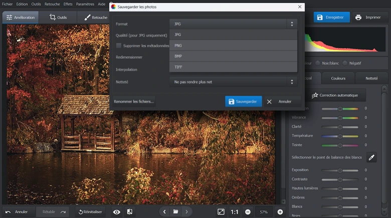
Task: Open the Netteté tab in the right panel
Action: 371,78
